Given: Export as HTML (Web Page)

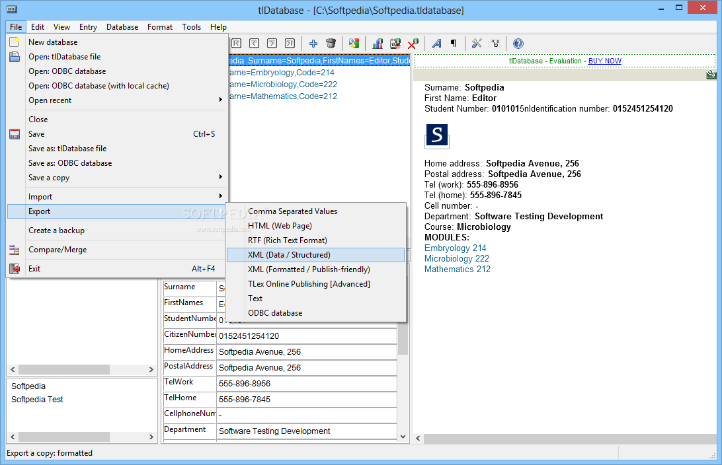Looking at the screenshot, I should click(315, 226).
